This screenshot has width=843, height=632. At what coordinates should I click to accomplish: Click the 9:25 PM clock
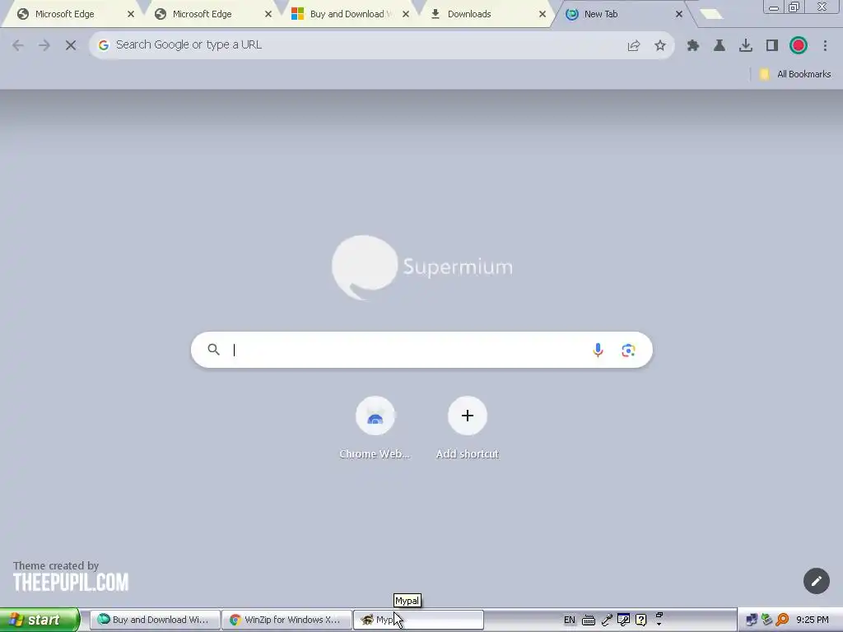pyautogui.click(x=813, y=620)
